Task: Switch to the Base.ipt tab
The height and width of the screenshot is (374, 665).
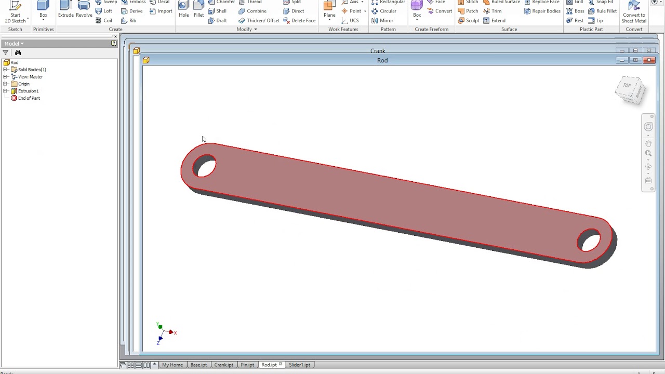Action: [x=198, y=365]
